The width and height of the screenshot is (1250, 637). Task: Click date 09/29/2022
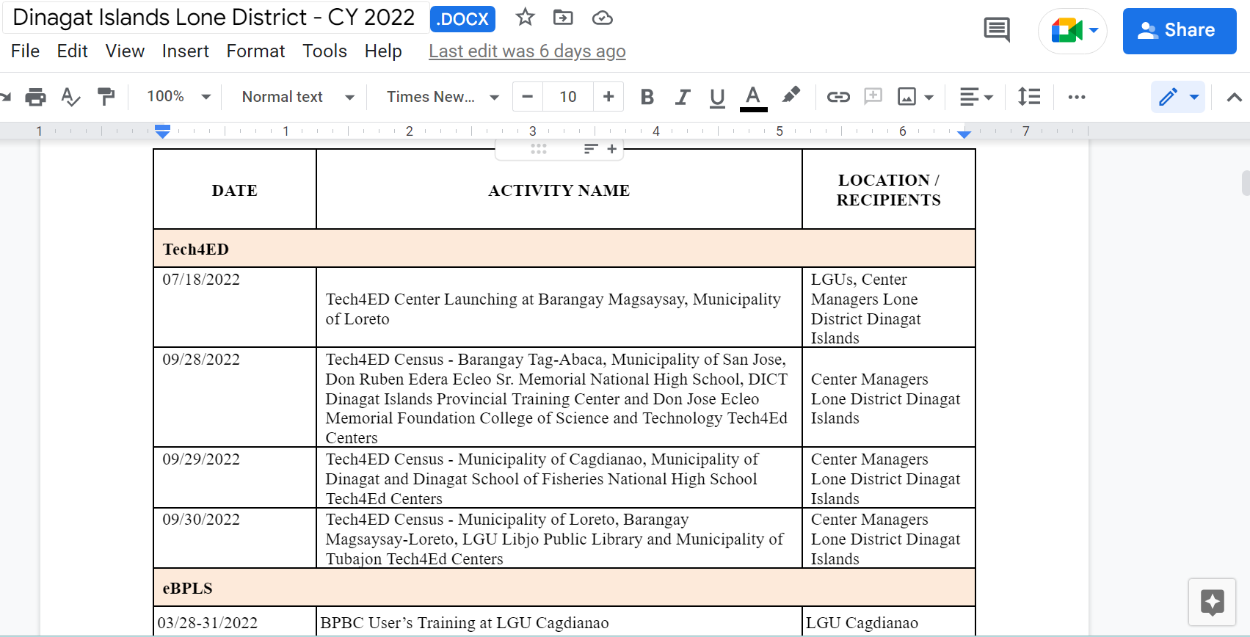[201, 459]
